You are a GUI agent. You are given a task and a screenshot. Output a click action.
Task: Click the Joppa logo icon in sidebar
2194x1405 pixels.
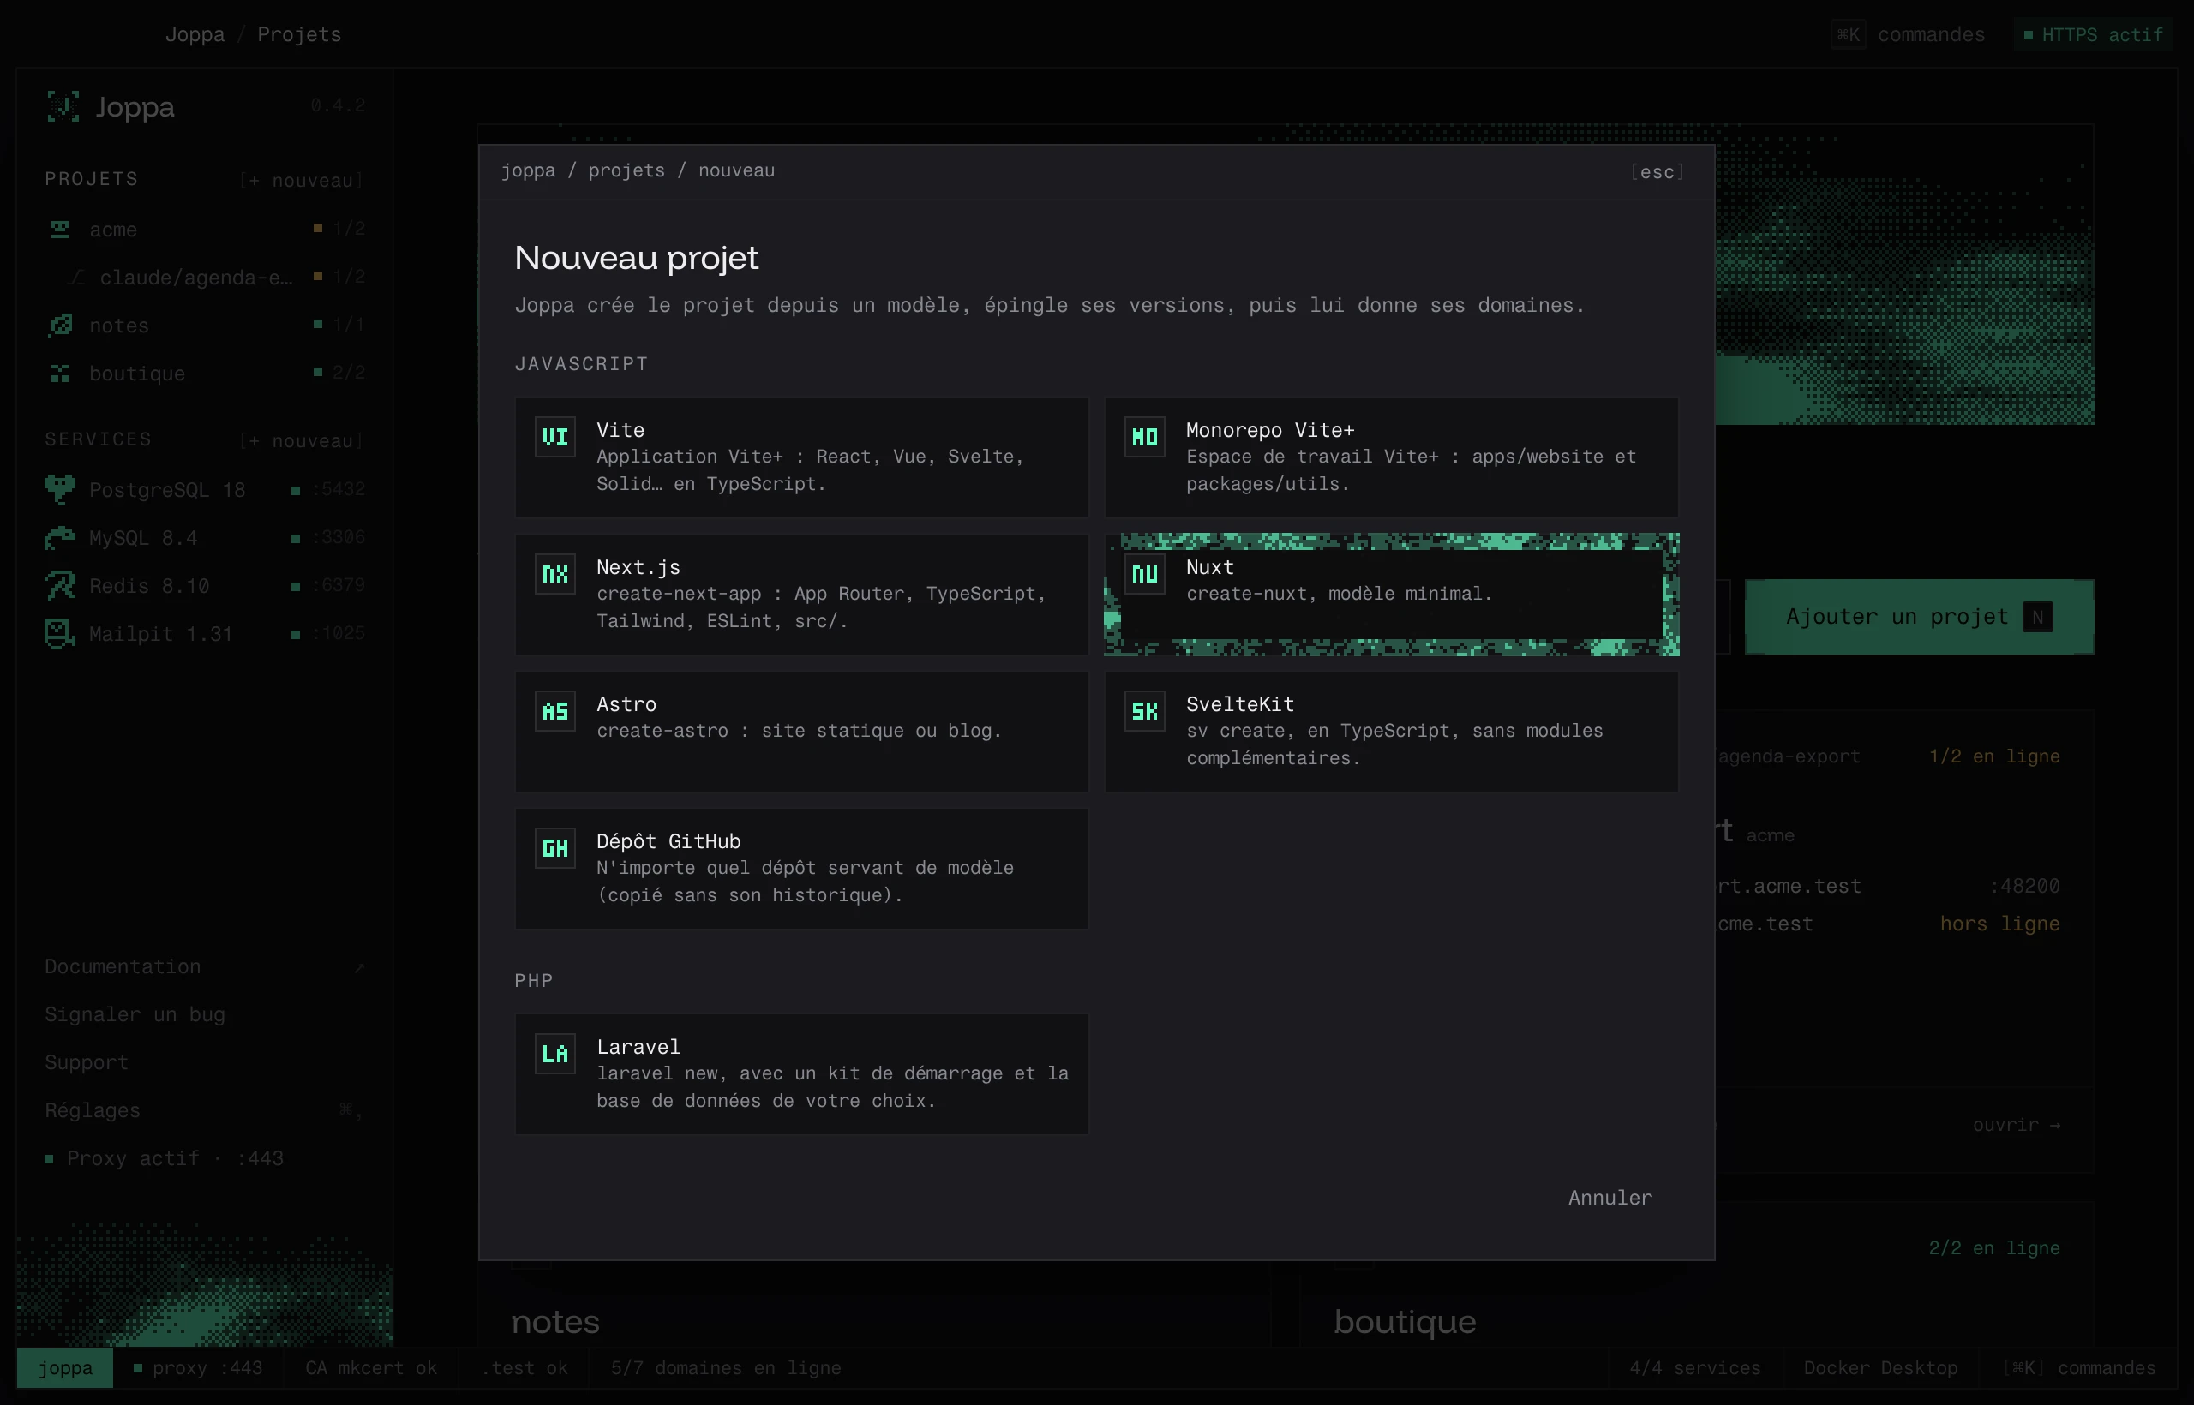63,107
